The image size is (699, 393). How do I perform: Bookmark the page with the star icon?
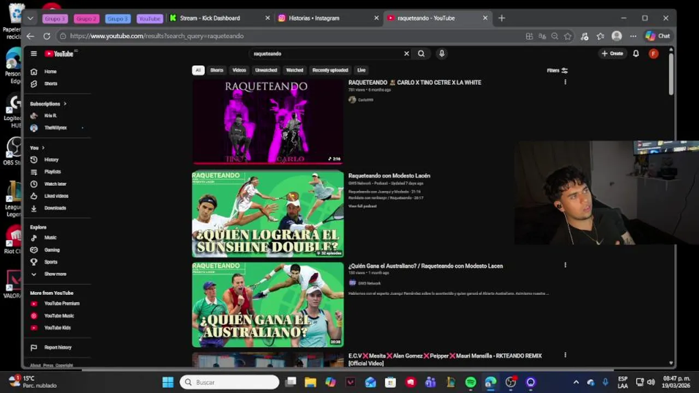[568, 36]
